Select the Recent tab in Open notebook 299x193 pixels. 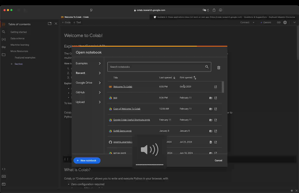pyautogui.click(x=88, y=73)
